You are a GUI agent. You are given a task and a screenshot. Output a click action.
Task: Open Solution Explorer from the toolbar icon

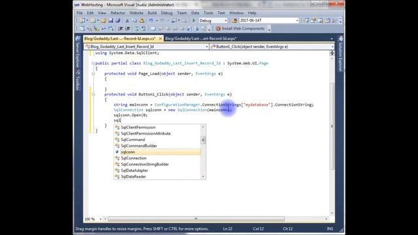(x=306, y=20)
